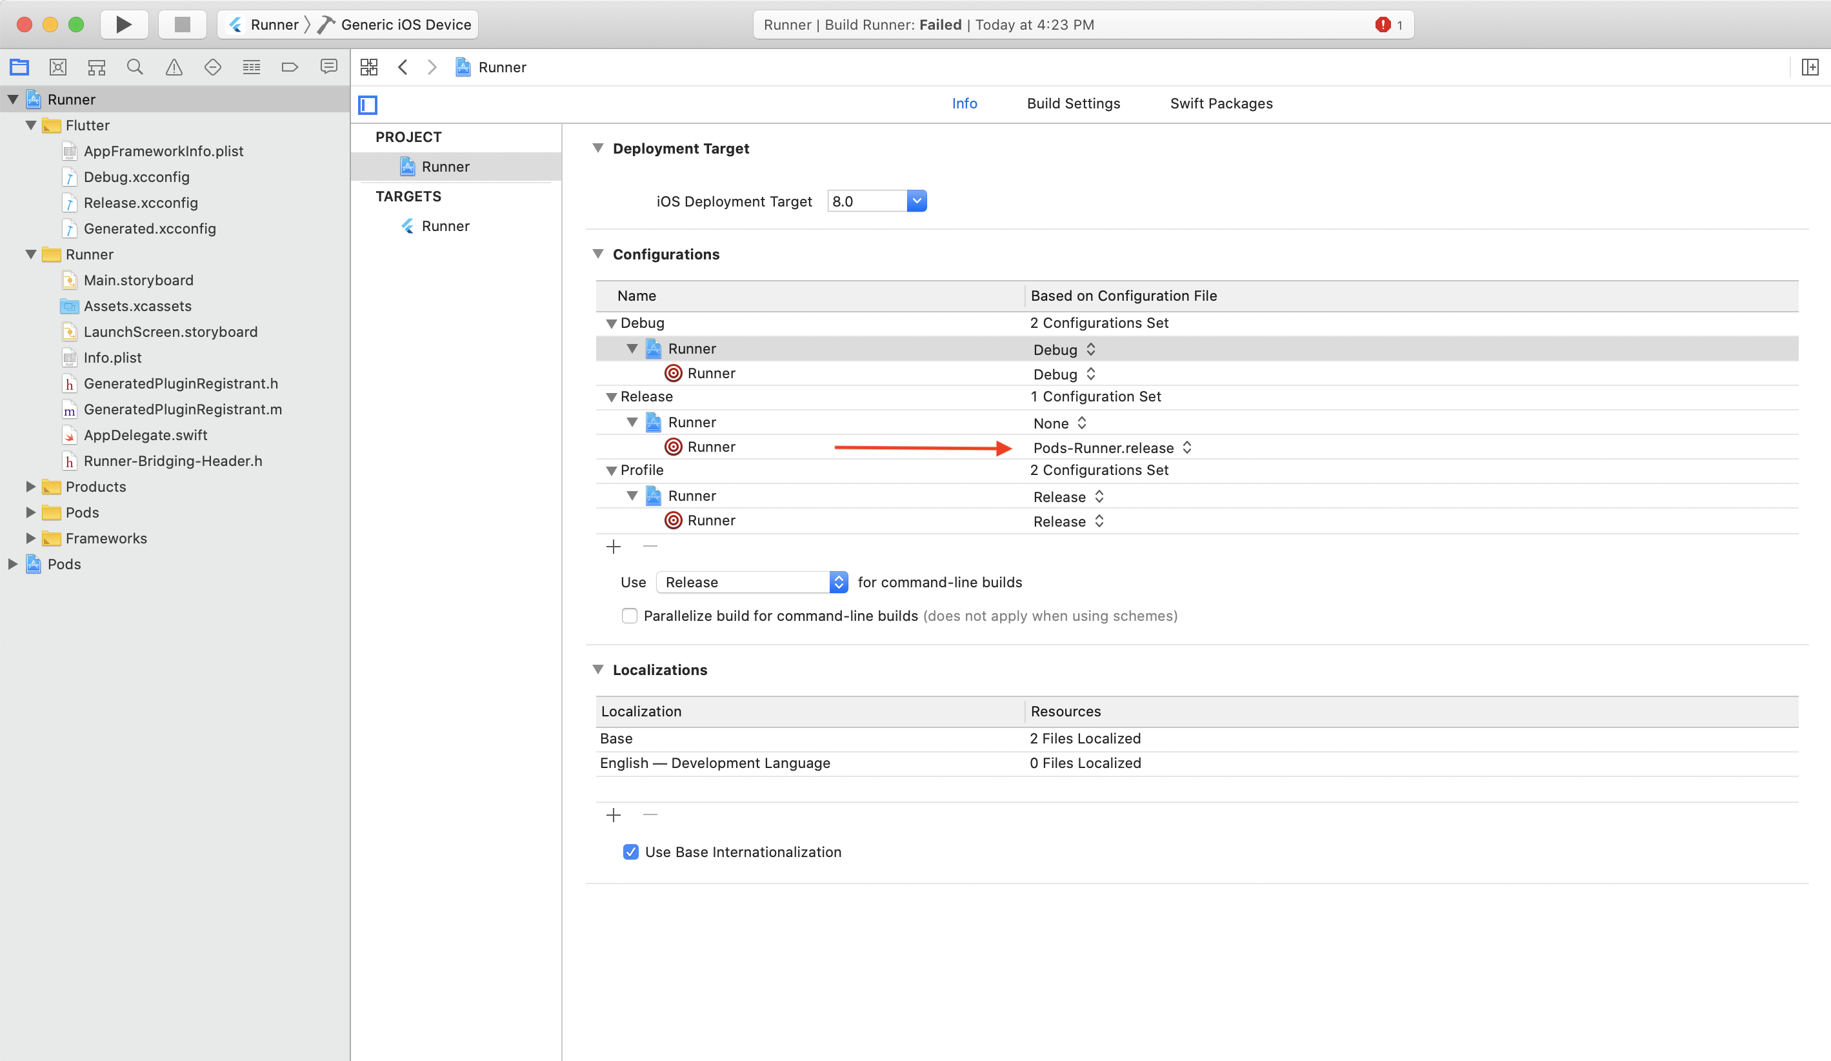Open Assets.xcassets catalog

(137, 306)
